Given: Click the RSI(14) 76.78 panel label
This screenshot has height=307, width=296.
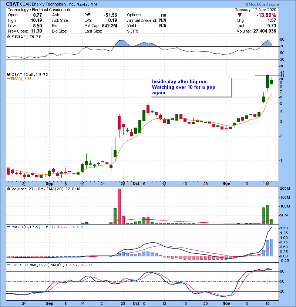Looking at the screenshot, I should click(26, 36).
